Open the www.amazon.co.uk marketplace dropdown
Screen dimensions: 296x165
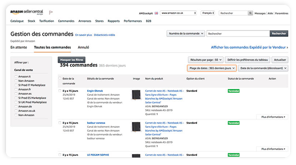point(178,13)
